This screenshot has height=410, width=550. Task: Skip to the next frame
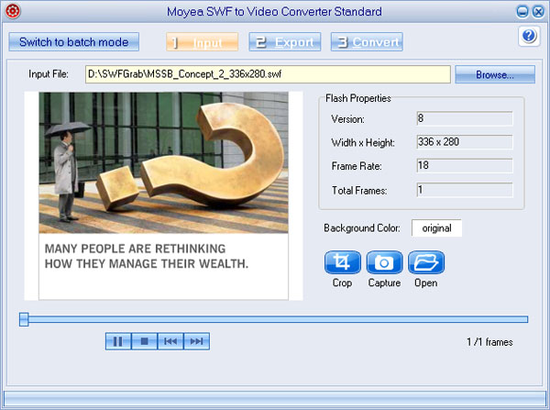click(196, 341)
